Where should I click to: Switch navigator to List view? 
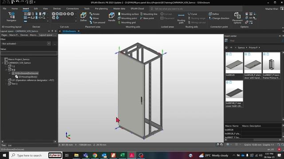(x=10, y=145)
